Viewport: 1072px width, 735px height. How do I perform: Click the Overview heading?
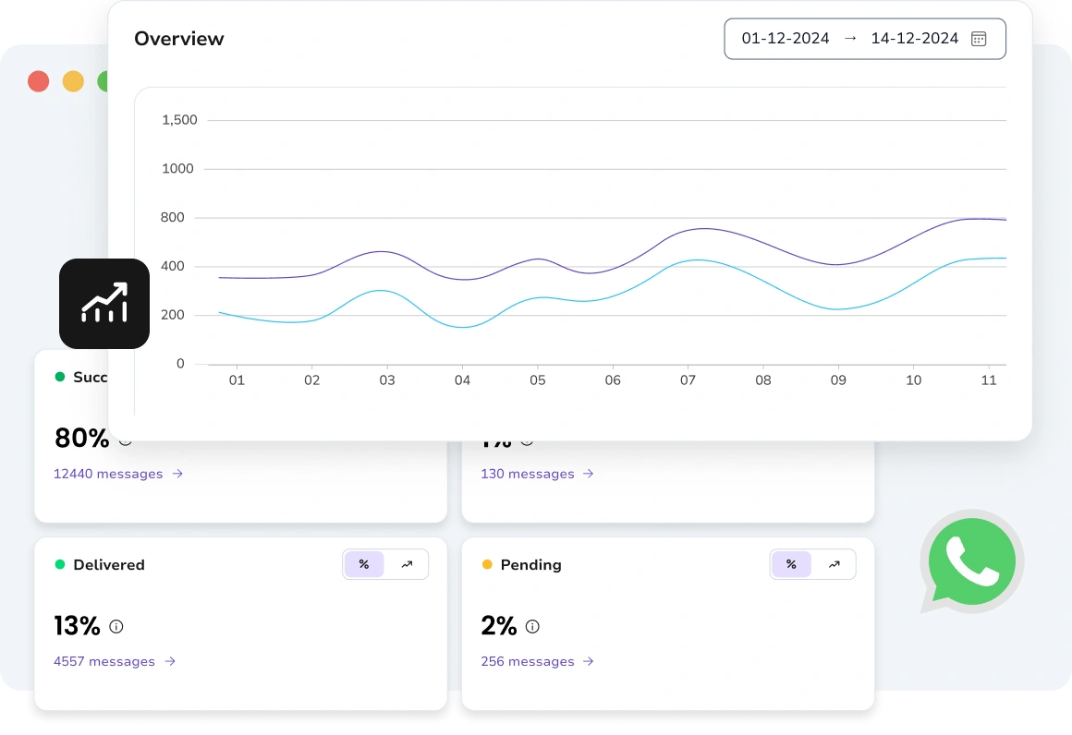pyautogui.click(x=178, y=38)
